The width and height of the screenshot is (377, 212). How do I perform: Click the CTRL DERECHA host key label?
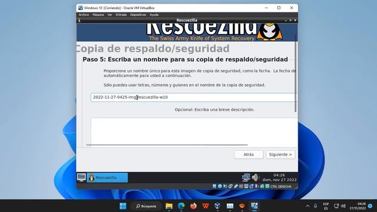click(280, 187)
